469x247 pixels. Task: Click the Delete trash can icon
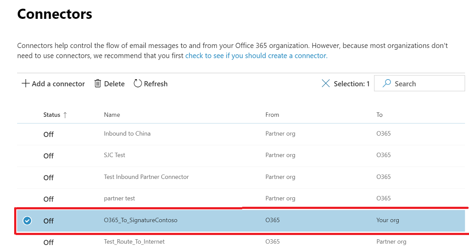click(x=98, y=83)
